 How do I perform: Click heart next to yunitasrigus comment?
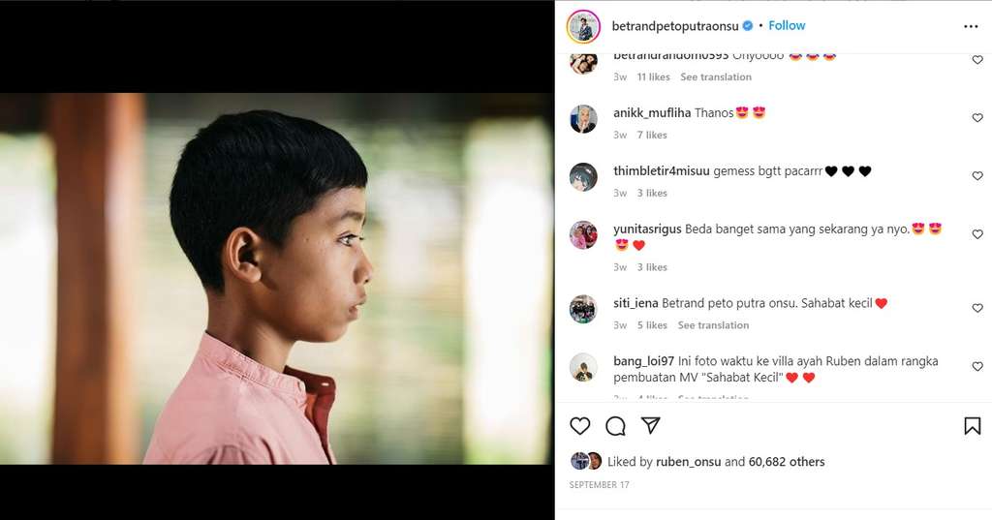point(976,234)
